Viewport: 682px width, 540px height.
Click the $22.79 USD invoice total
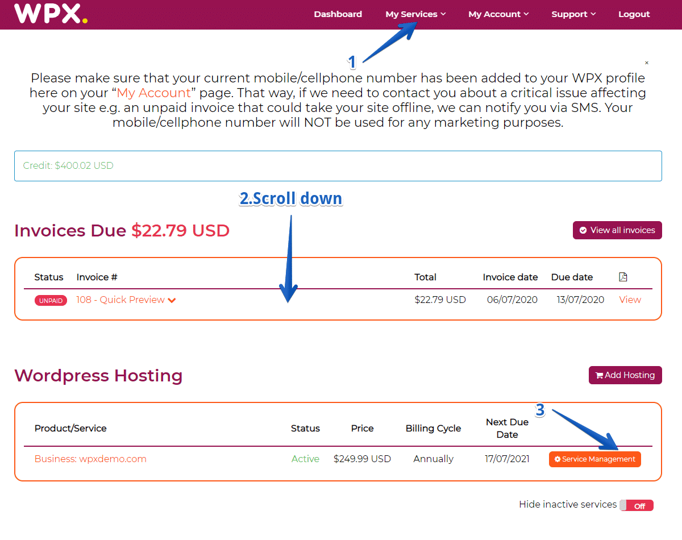(440, 300)
